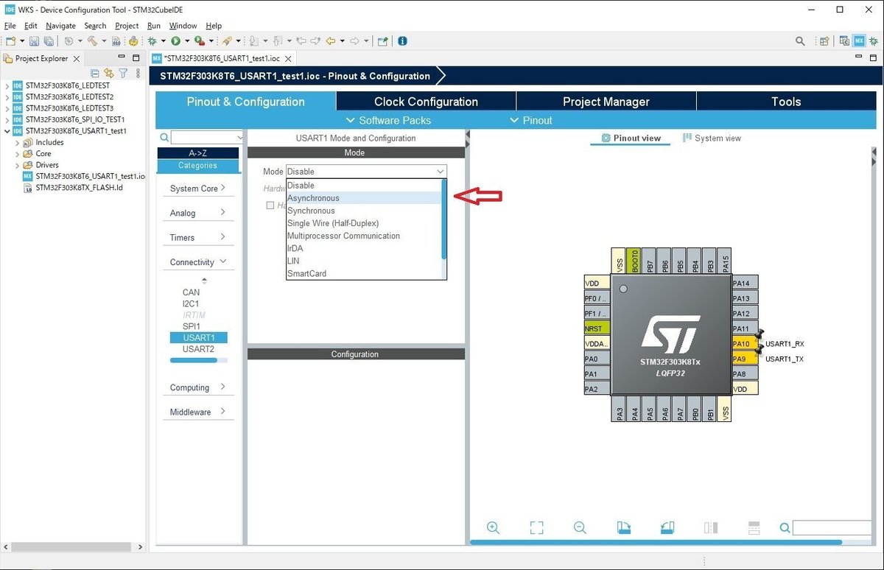Click the Open Perspective icon
The width and height of the screenshot is (884, 570).
pyautogui.click(x=825, y=41)
